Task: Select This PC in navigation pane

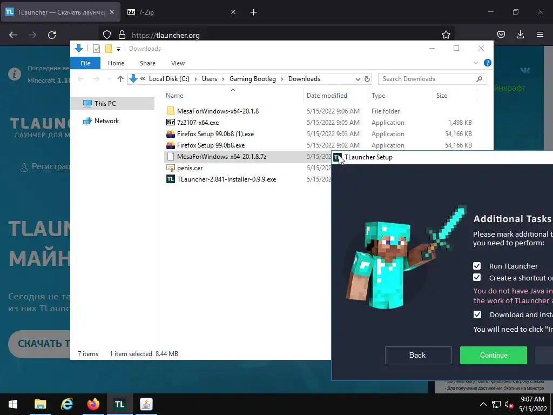Action: [112, 103]
